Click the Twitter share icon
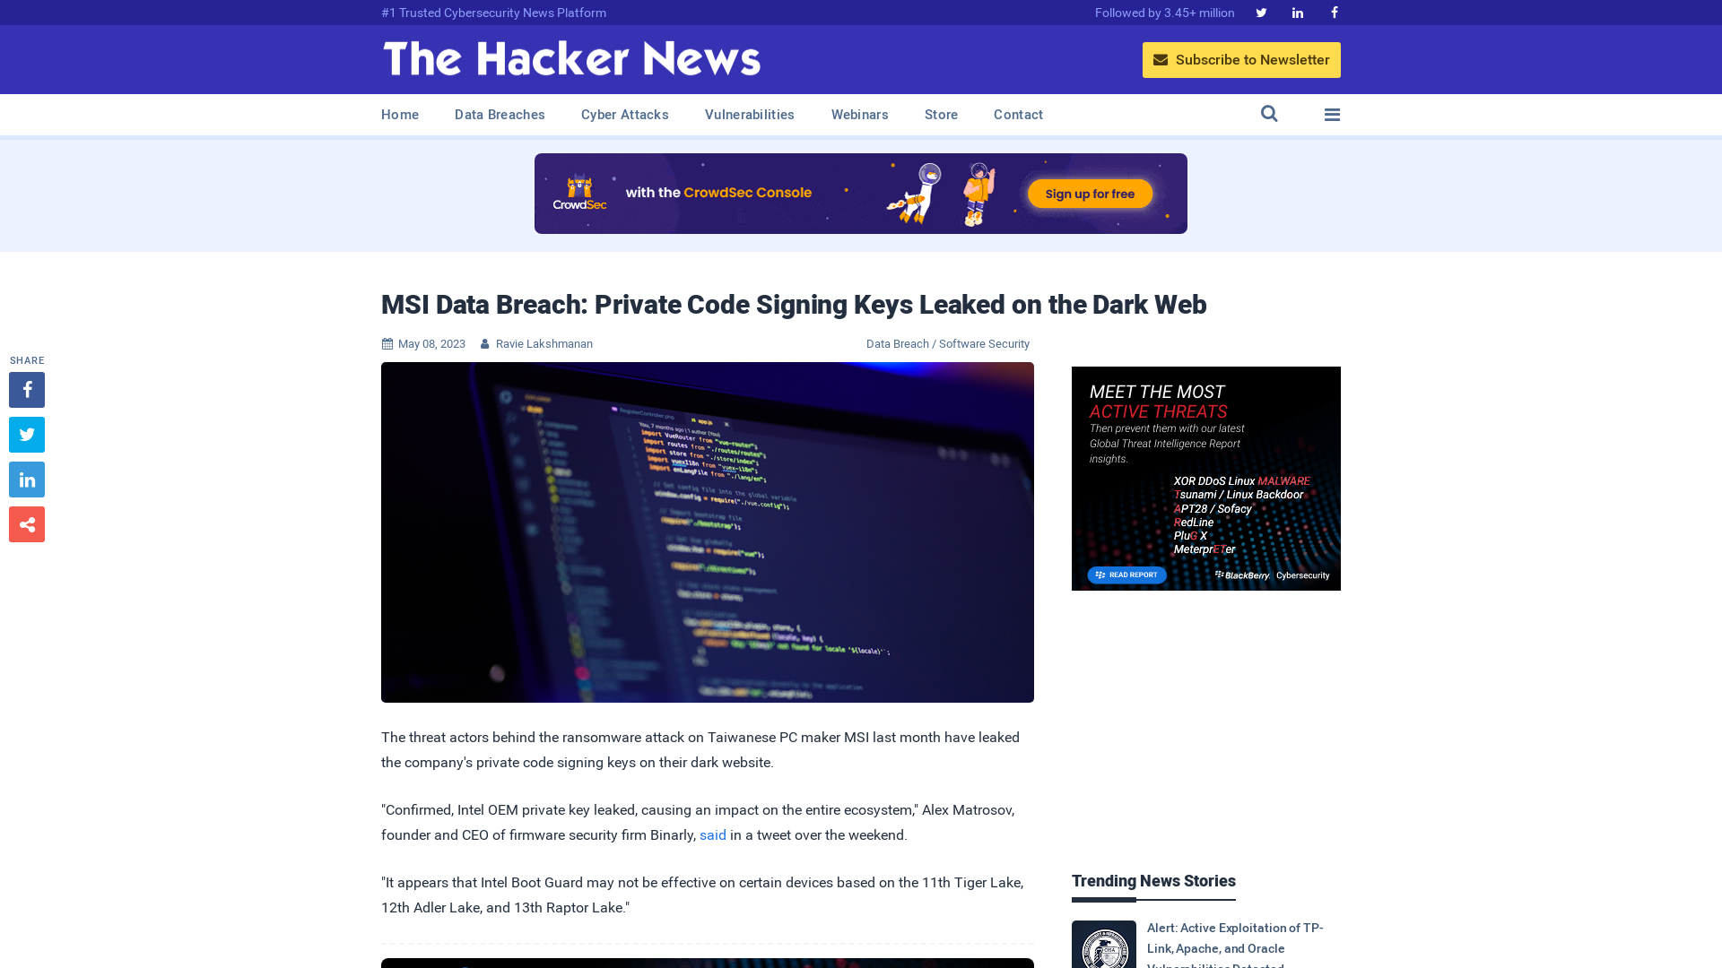This screenshot has width=1722, height=968. point(26,434)
